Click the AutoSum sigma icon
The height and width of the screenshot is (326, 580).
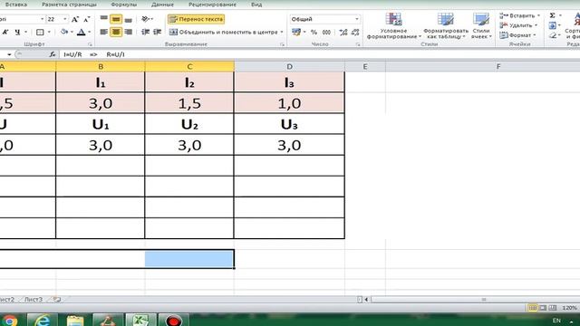[552, 15]
